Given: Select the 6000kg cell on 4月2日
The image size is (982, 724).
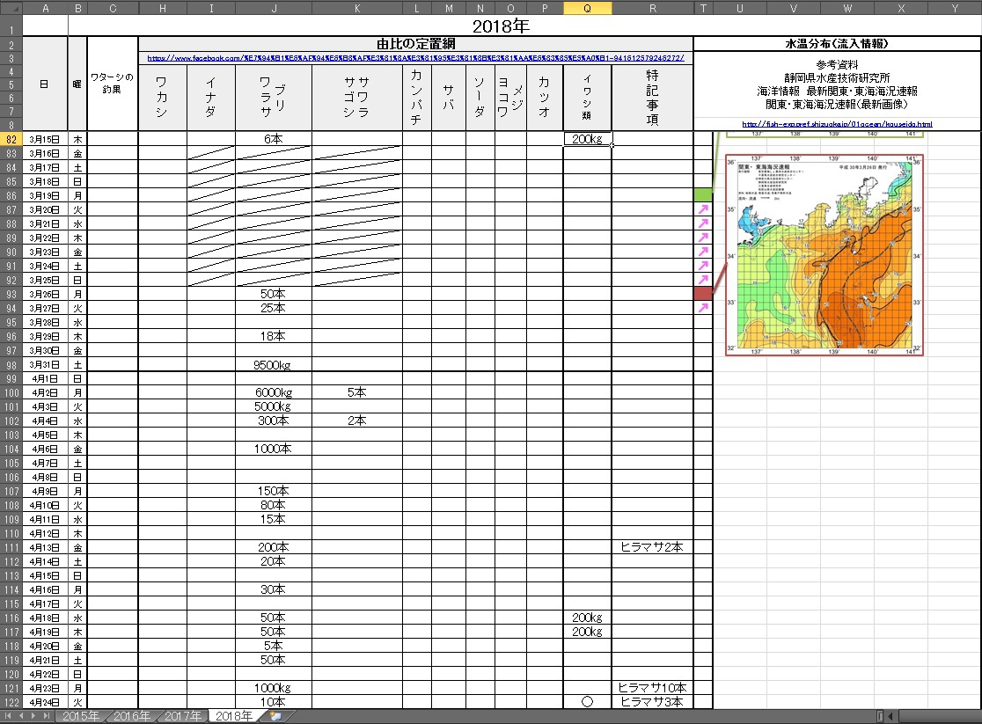Looking at the screenshot, I should coord(274,392).
